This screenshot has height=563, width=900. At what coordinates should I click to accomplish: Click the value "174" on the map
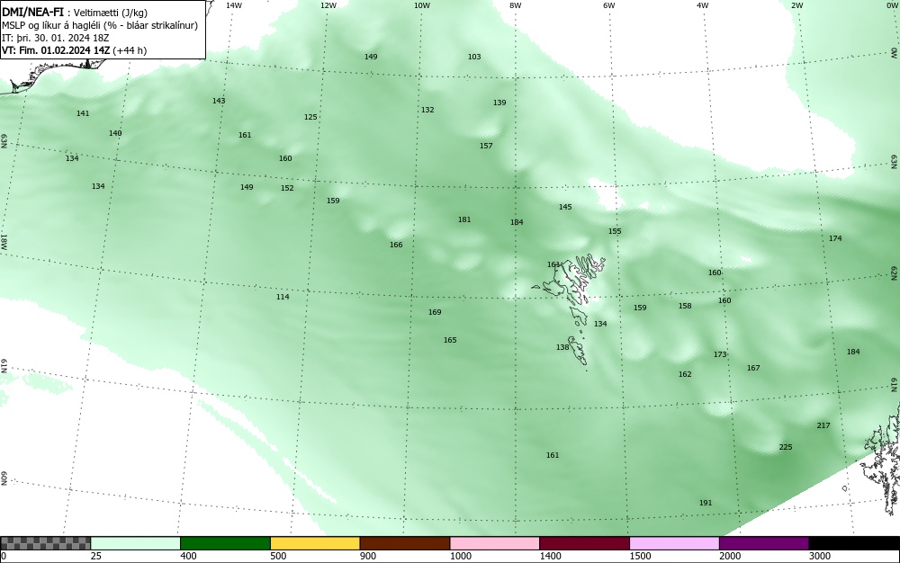[835, 238]
